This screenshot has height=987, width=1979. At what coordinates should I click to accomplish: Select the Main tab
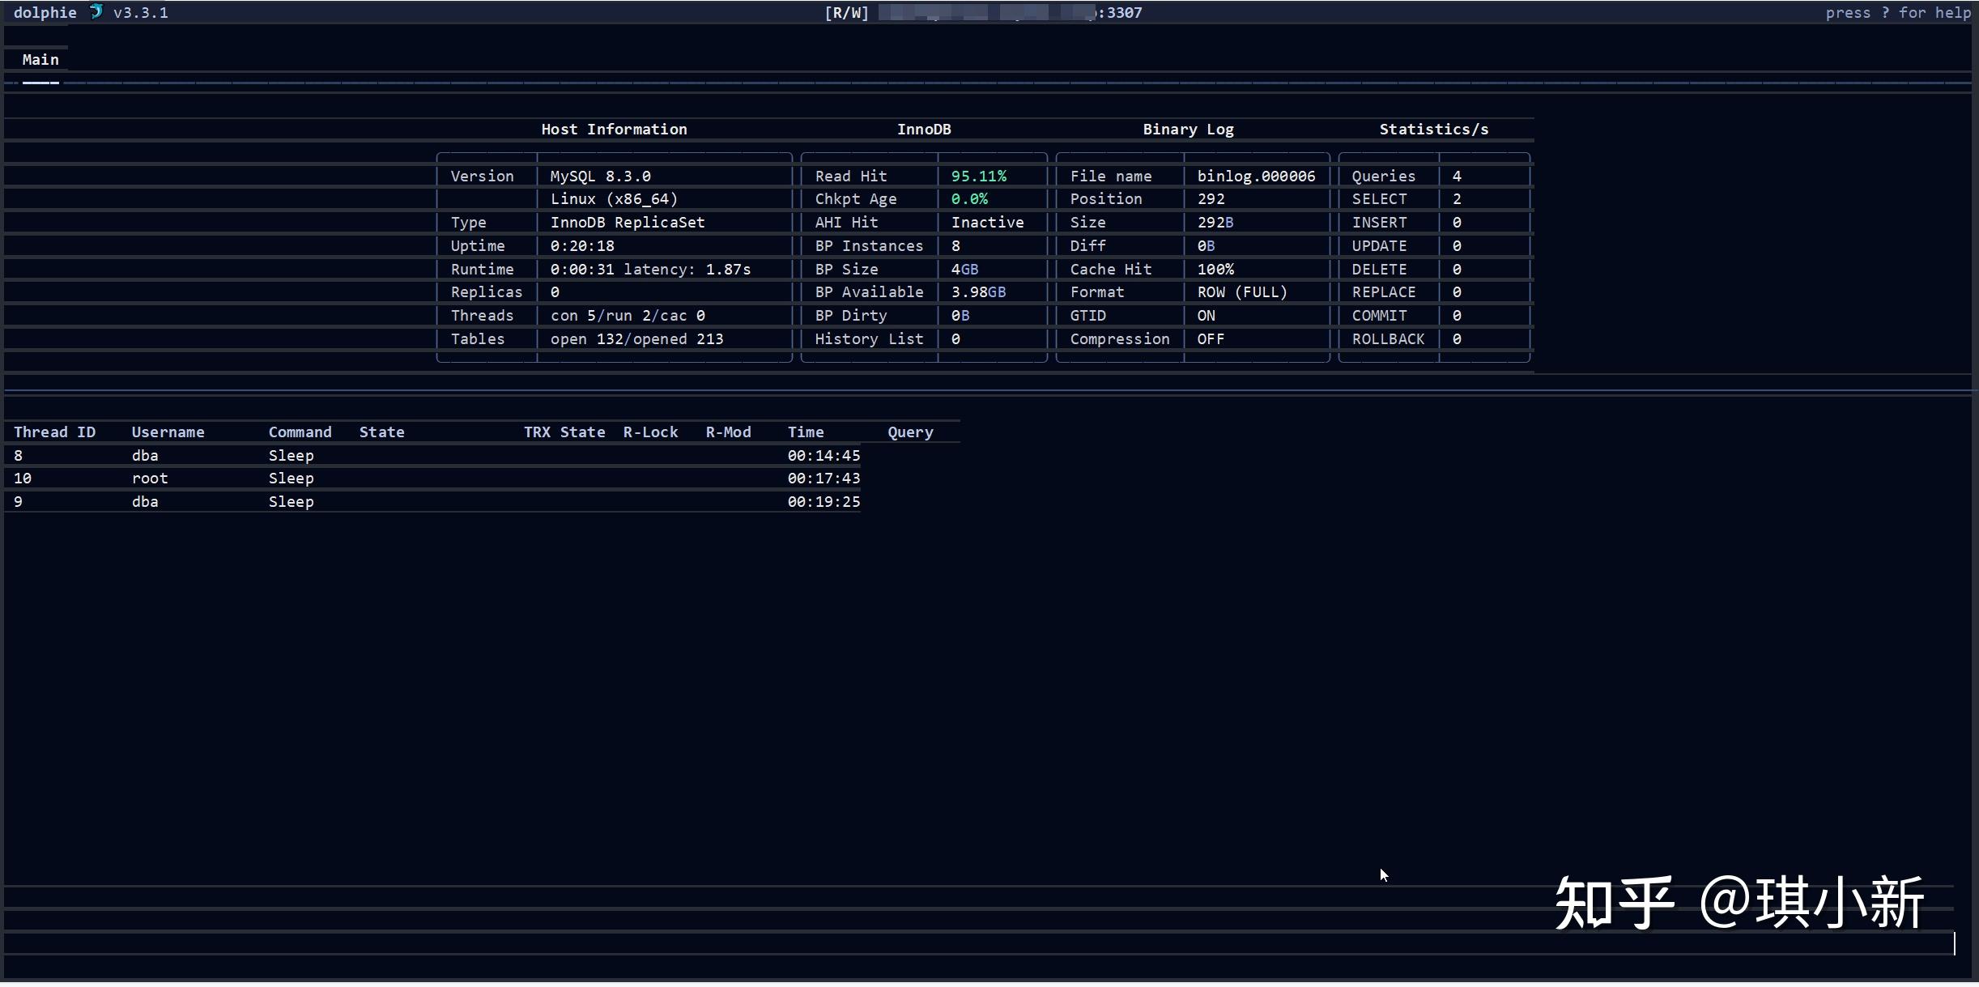click(x=40, y=60)
